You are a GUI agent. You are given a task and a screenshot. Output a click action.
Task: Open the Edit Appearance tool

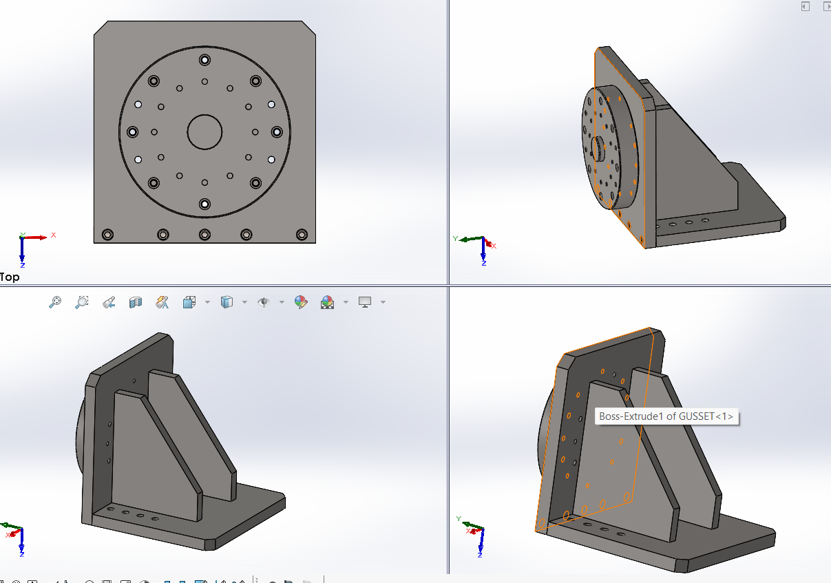coord(301,301)
